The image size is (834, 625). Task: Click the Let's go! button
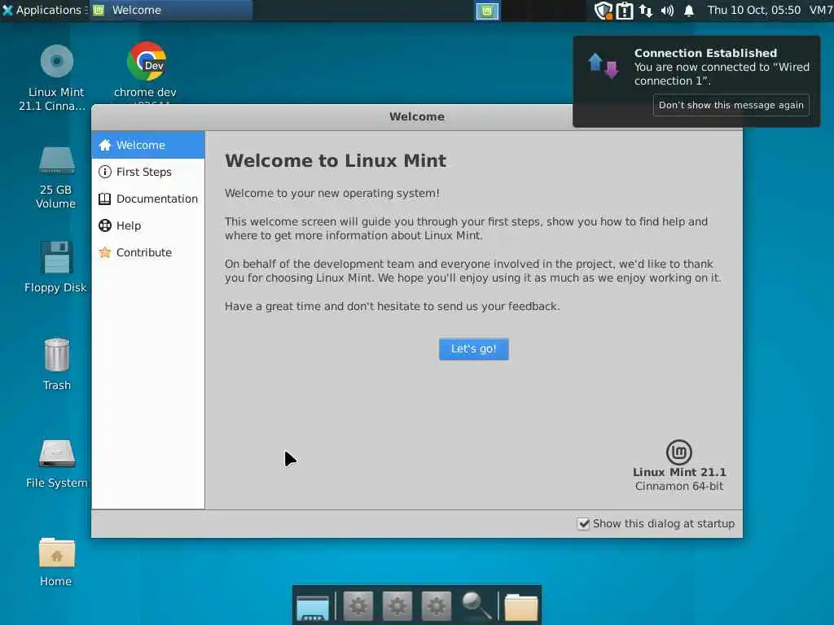[473, 349]
